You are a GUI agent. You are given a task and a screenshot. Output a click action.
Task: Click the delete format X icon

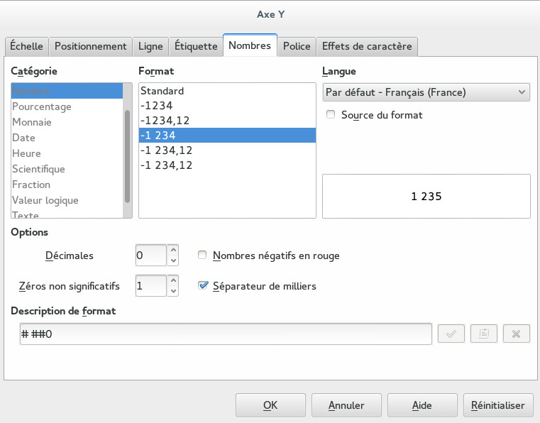pos(517,334)
